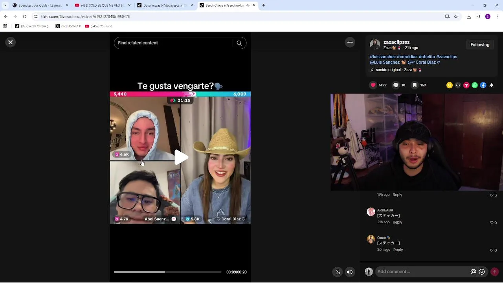Viewport: 503px width, 283px height.
Task: Click hashtag #coraldiaz
Action: 407,57
